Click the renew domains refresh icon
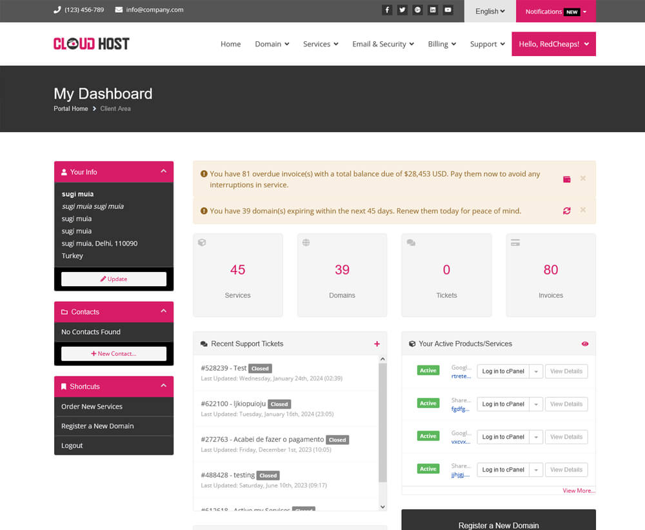Screen dimensions: 645x530 tap(567, 211)
